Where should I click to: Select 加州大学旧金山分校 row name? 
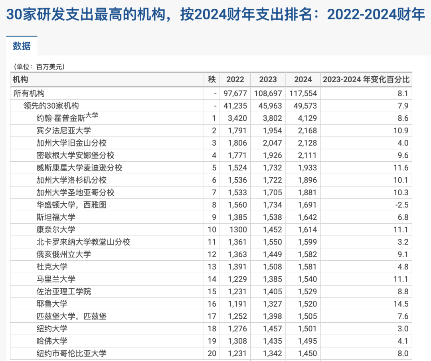pos(71,143)
